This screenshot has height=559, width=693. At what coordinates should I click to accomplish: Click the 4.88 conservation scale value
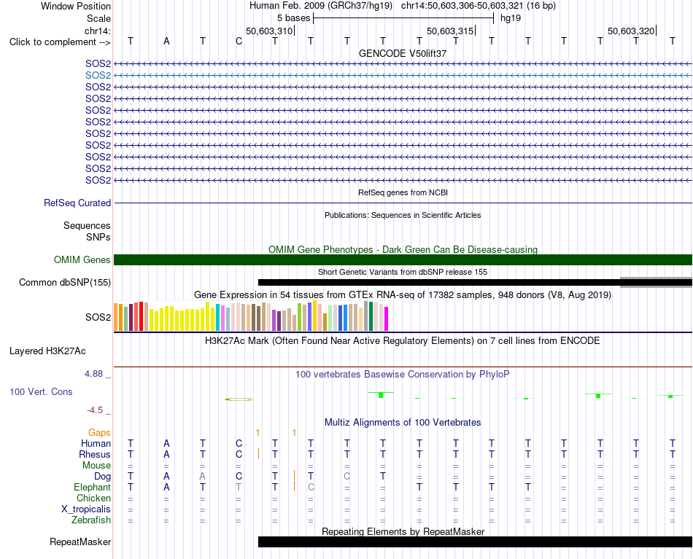point(93,374)
